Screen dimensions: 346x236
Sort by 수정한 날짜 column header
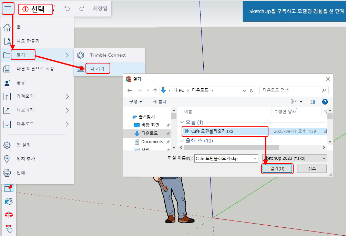pos(285,111)
